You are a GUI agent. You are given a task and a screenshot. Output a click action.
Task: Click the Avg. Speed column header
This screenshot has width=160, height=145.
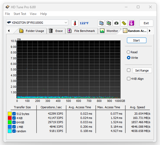(x=137, y=107)
